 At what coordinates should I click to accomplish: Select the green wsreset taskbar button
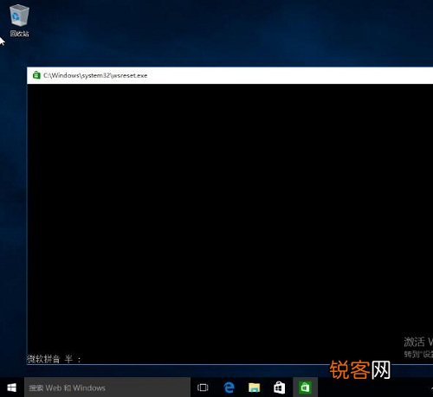(x=305, y=387)
